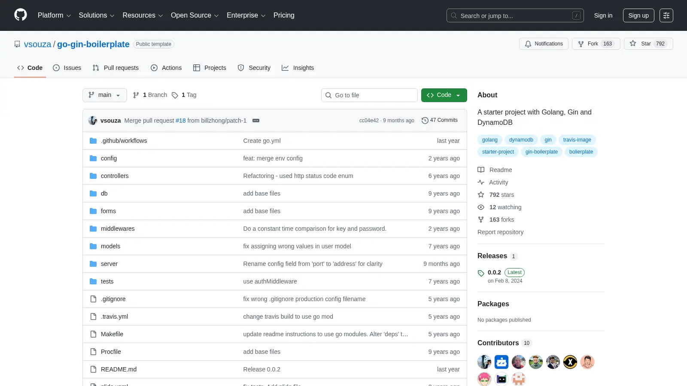Click the Pricing link in header
The height and width of the screenshot is (386, 687).
284,15
